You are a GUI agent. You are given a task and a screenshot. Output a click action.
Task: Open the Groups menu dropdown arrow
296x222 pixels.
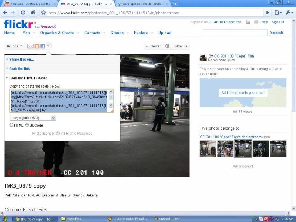click(128, 33)
